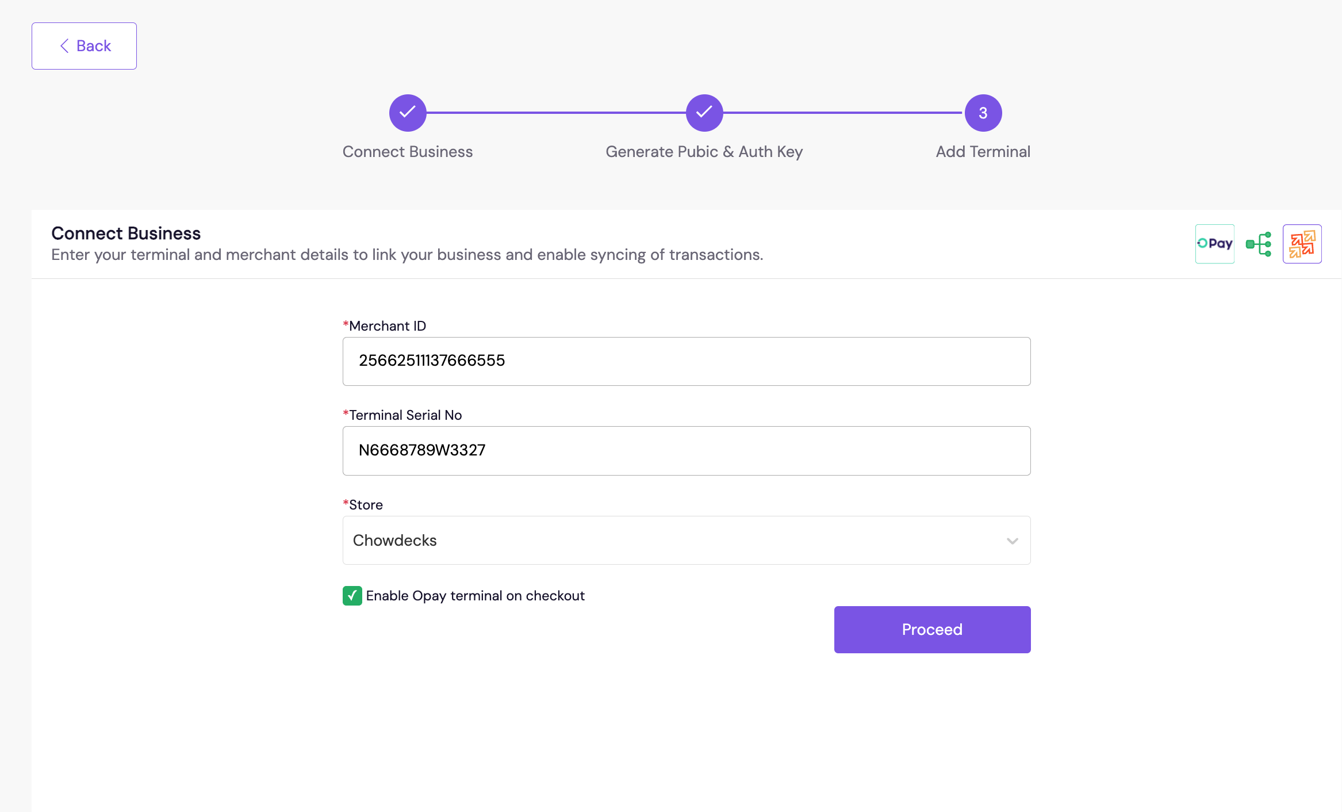This screenshot has width=1342, height=812.
Task: Click the "Enable Opay terminal on checkout" label
Action: coord(475,596)
